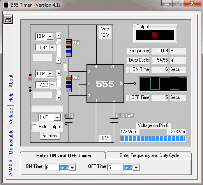This screenshot has width=203, height=185.
Task: Click the Rb resistor graphic
Action: [x=69, y=83]
